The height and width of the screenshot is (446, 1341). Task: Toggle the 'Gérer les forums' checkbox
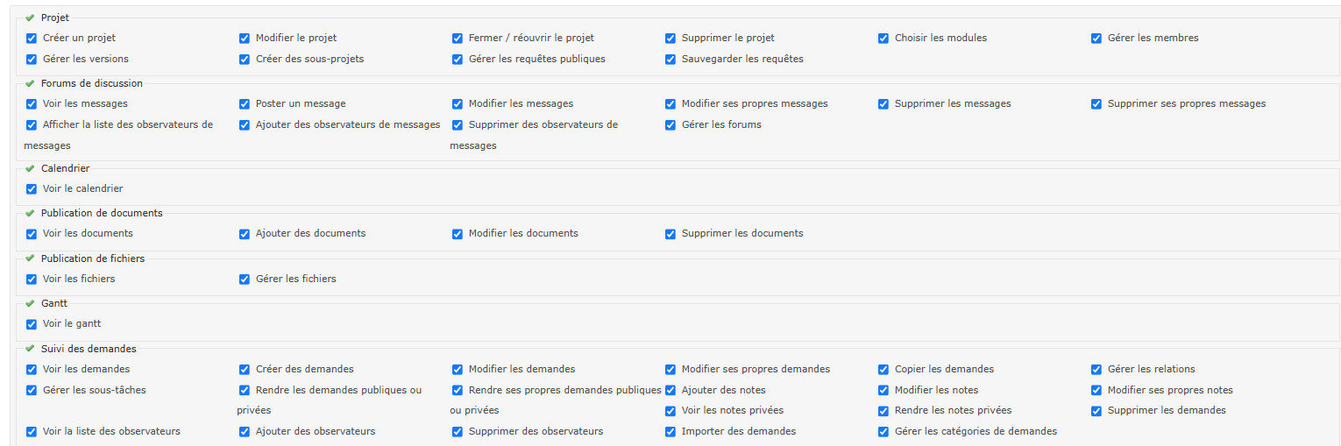click(670, 125)
